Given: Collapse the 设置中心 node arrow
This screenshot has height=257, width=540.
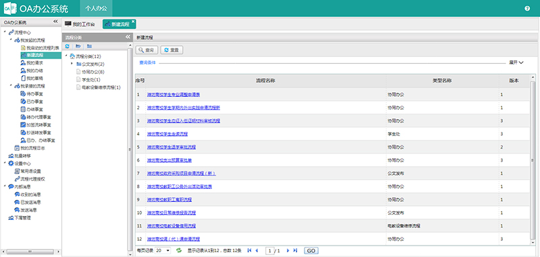Looking at the screenshot, I should pyautogui.click(x=5, y=163).
